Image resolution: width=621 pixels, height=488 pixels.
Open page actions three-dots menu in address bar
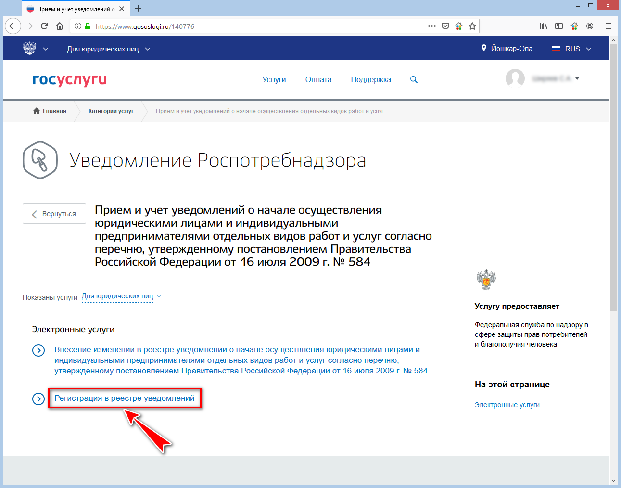432,26
